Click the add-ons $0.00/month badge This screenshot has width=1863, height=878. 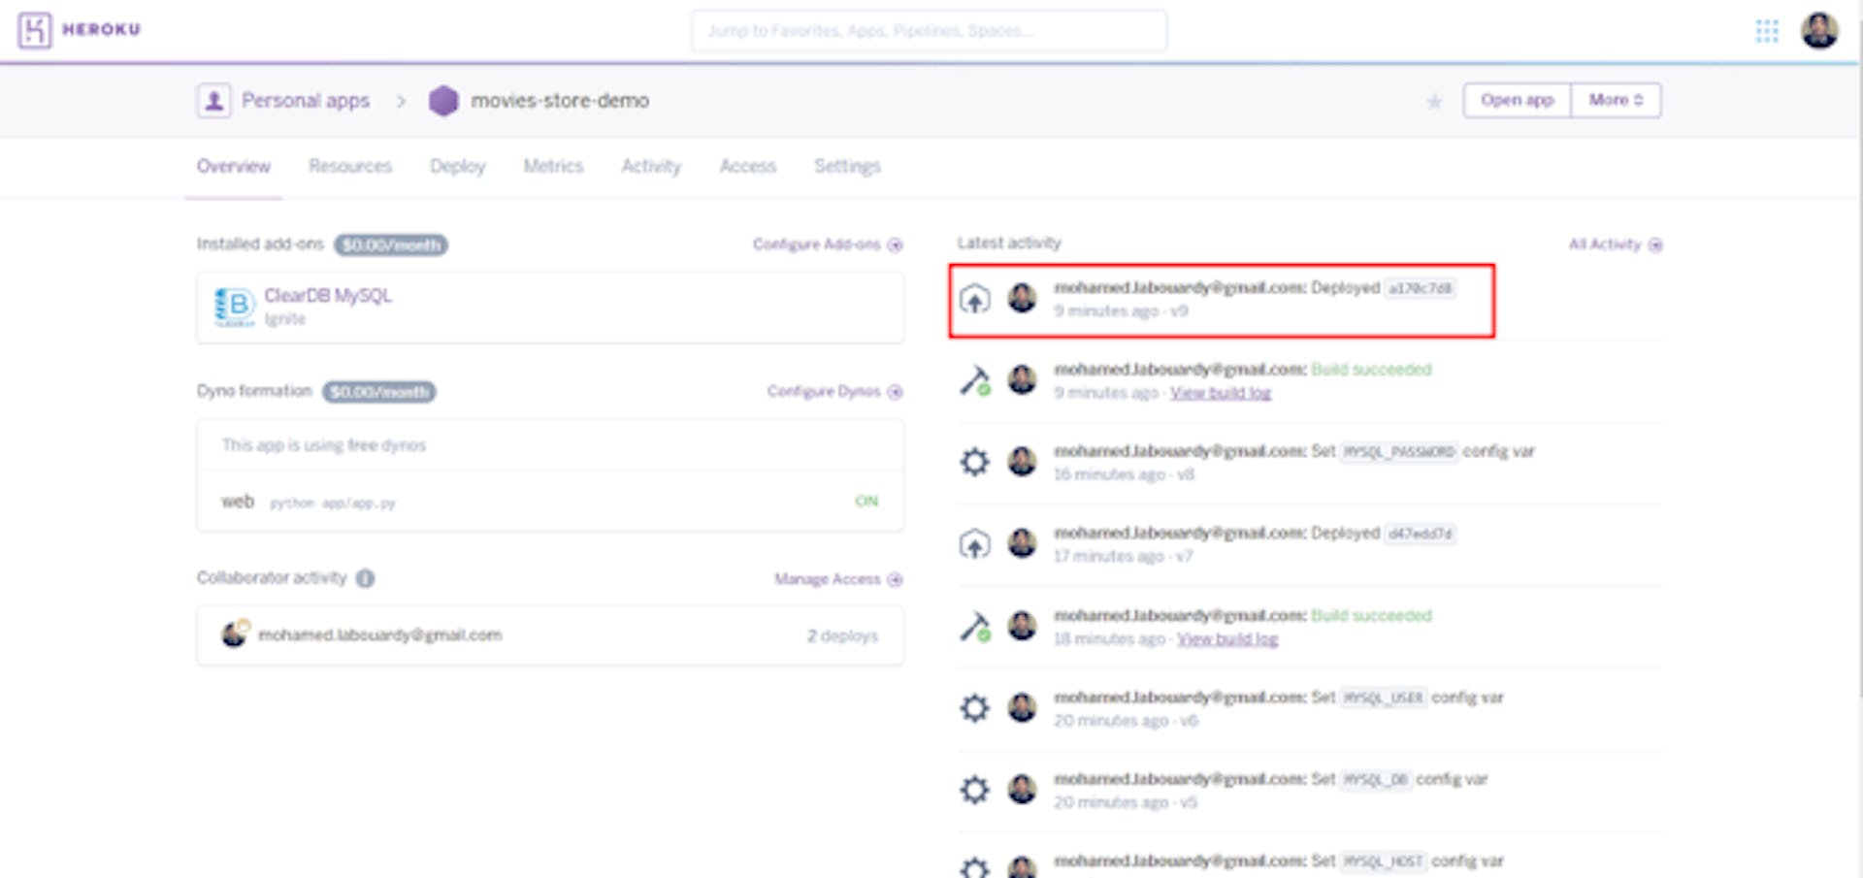[x=391, y=244]
